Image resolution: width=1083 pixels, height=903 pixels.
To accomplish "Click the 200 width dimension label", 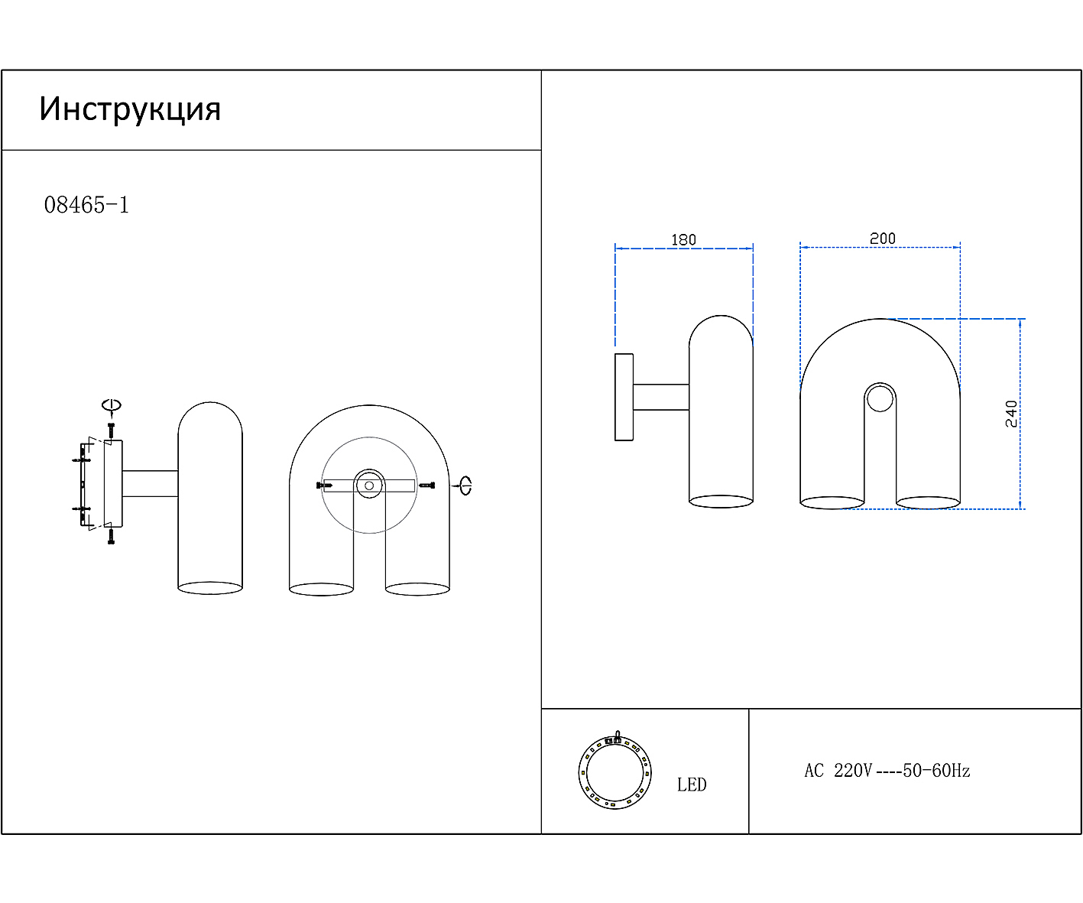I will pyautogui.click(x=882, y=239).
